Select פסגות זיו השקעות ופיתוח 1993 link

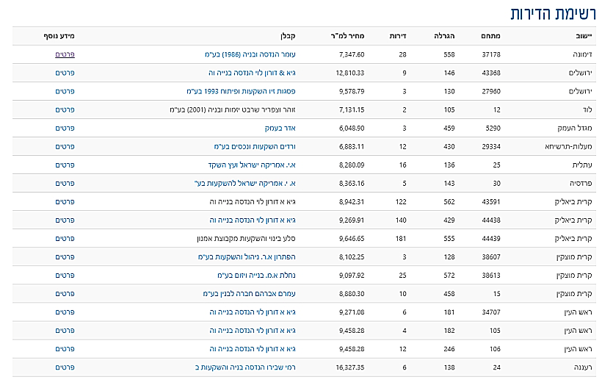click(x=251, y=91)
